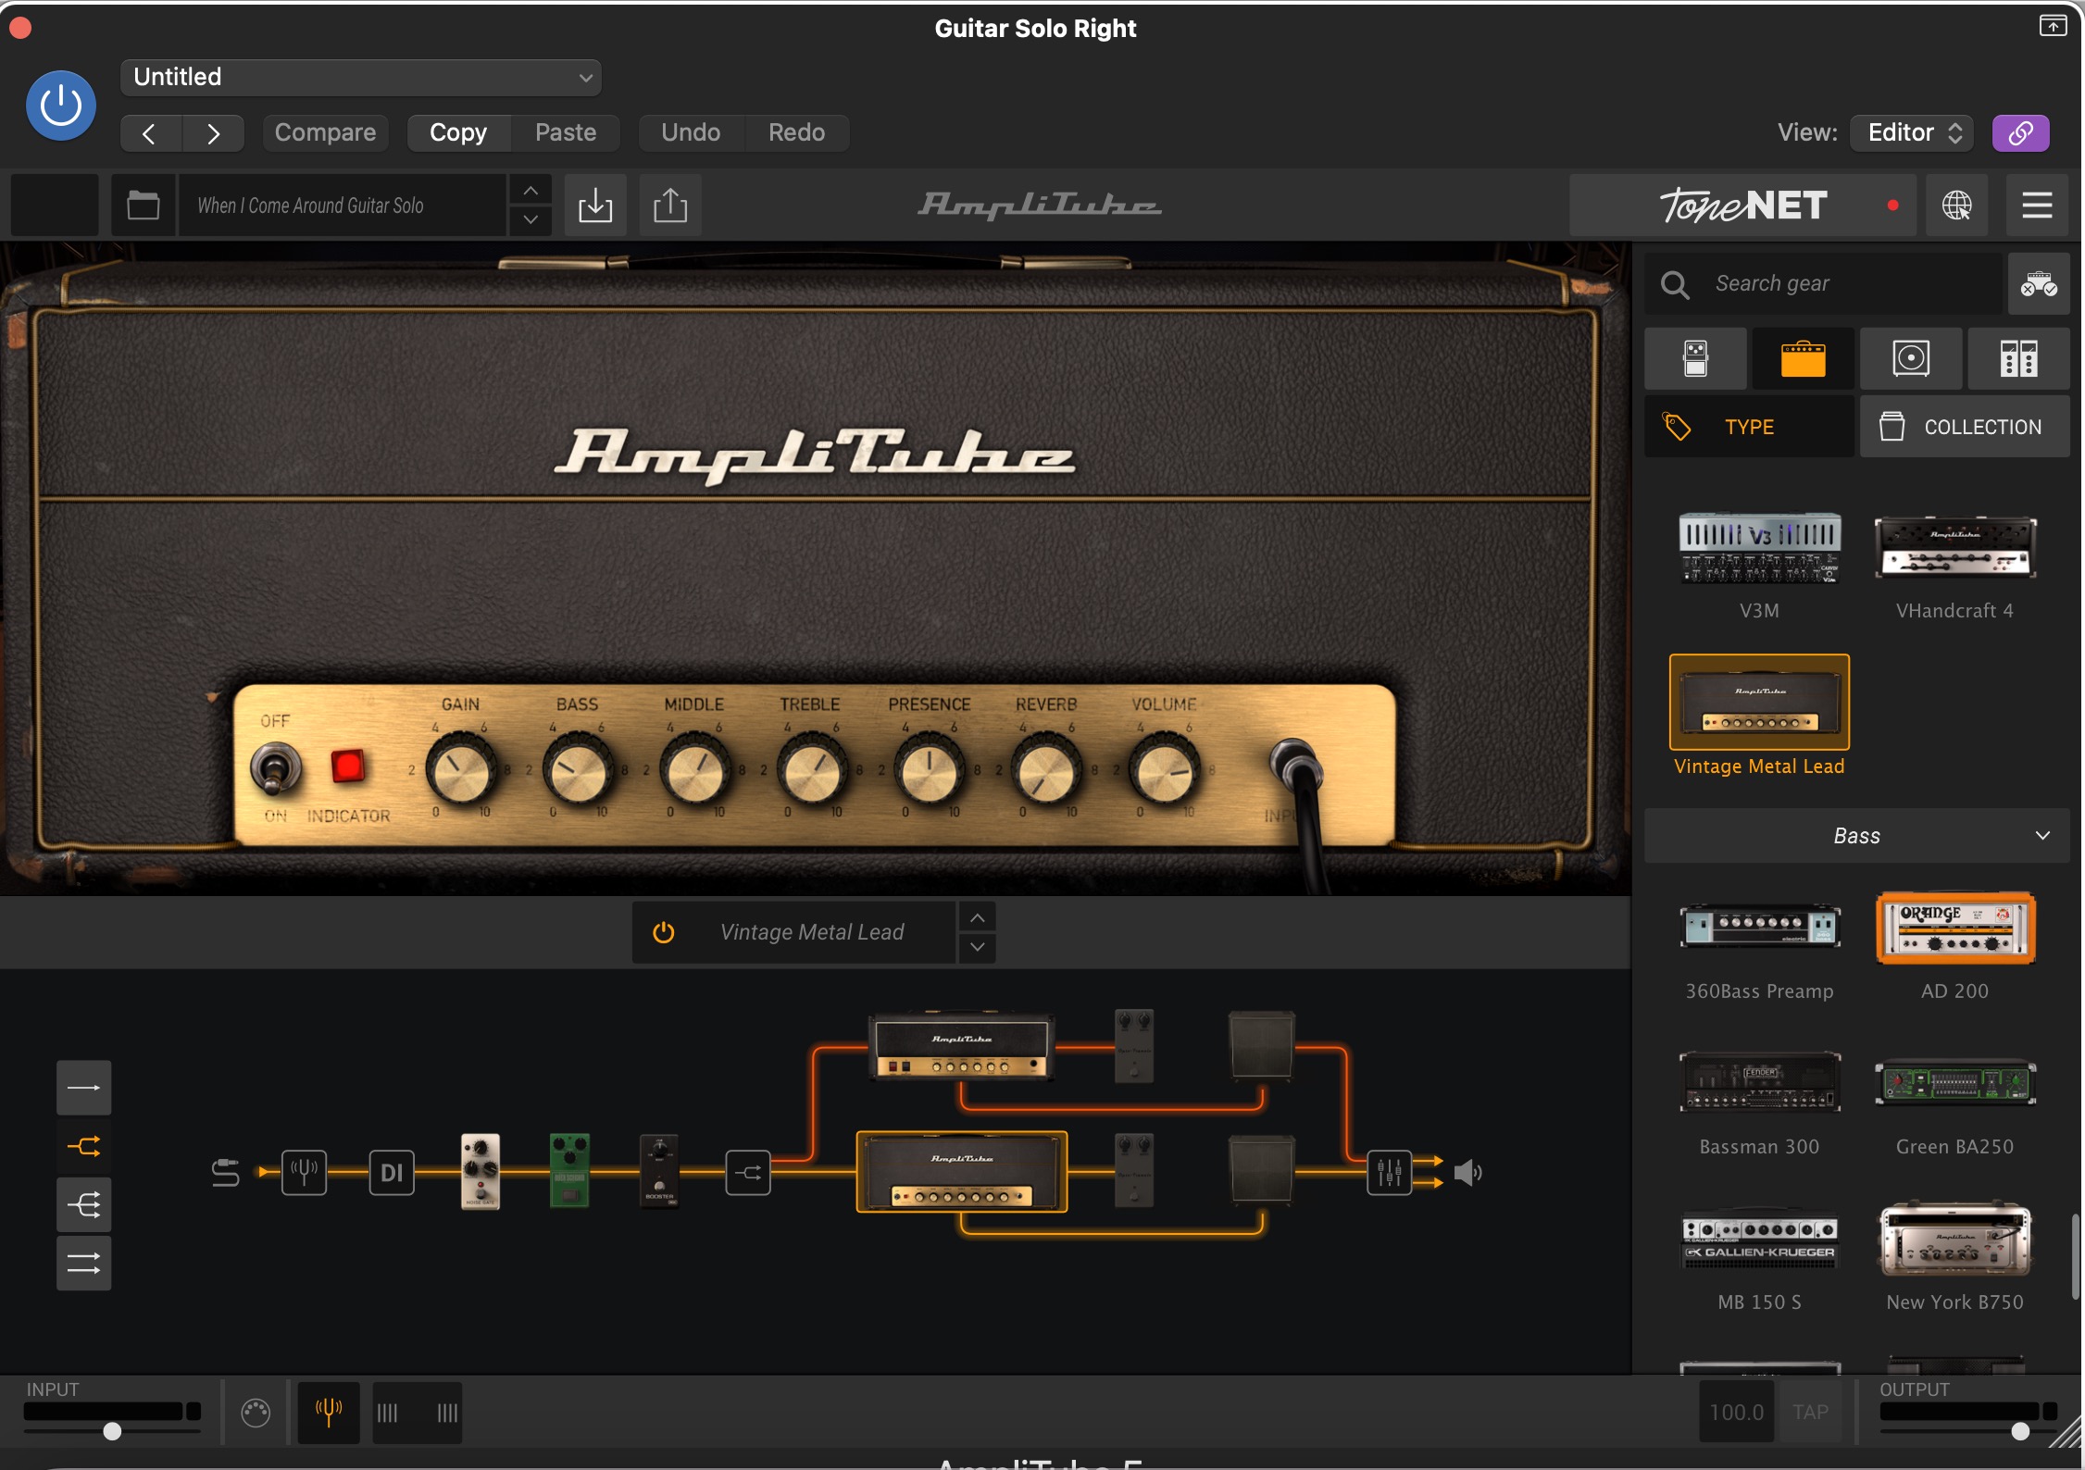
Task: Choose the three-way split routing option
Action: tap(84, 1205)
